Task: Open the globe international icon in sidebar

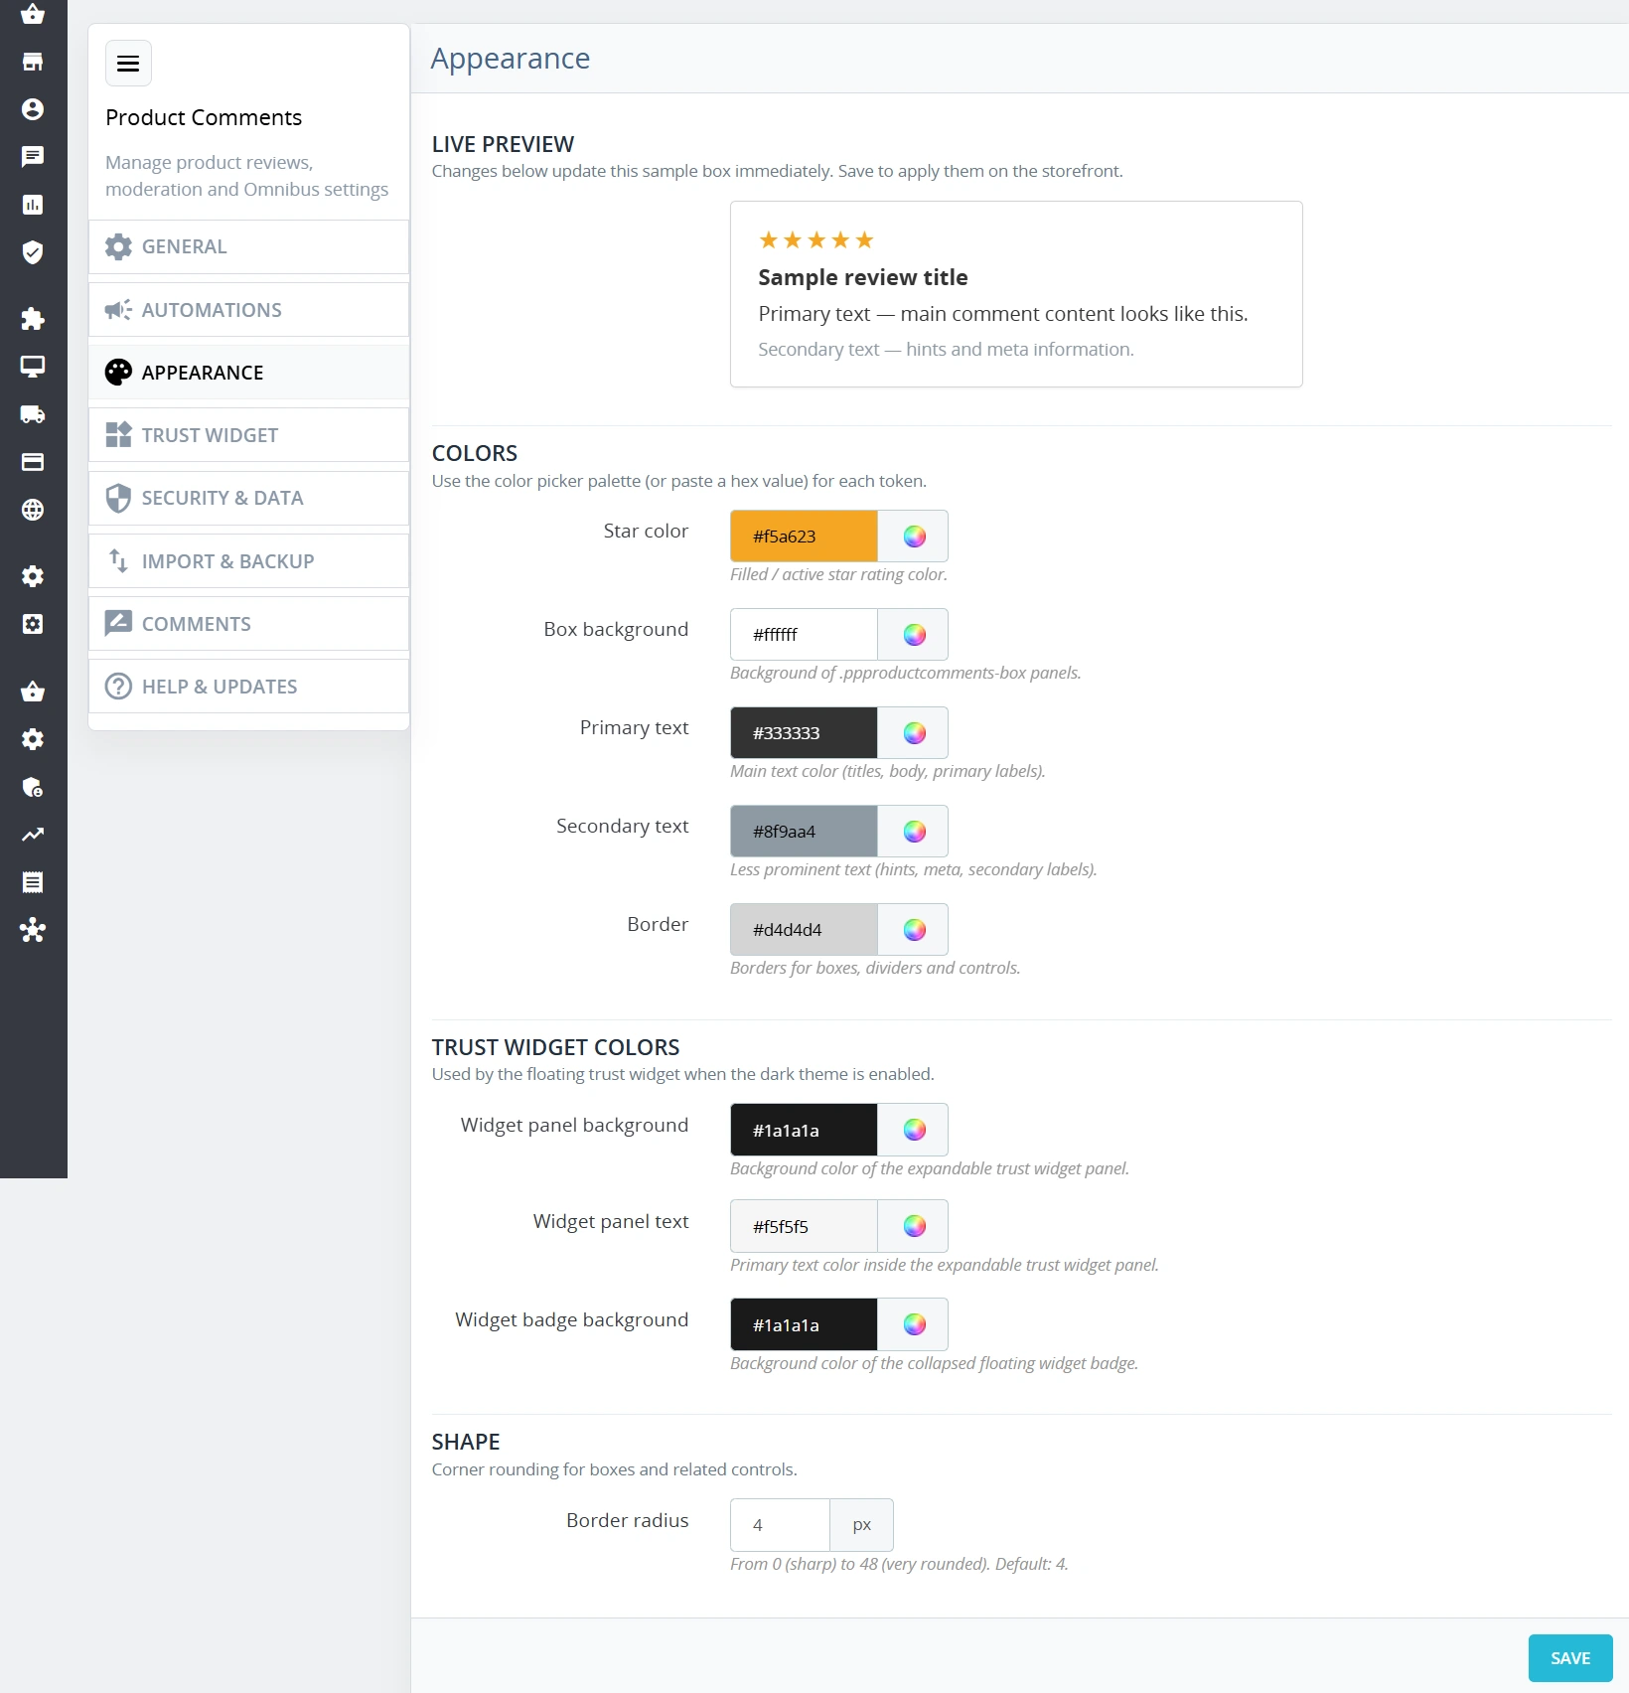Action: coord(33,510)
